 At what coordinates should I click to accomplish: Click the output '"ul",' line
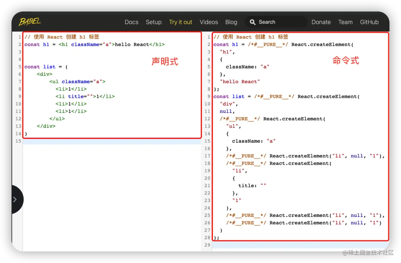(234, 126)
